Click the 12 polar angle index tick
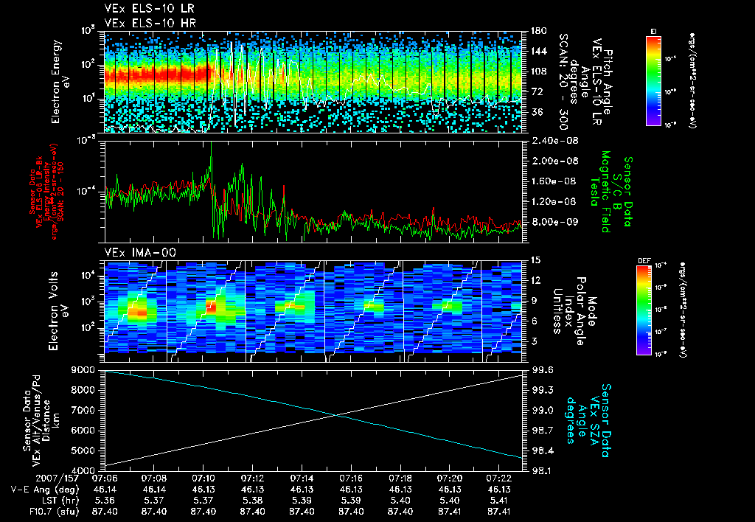Viewport: 755px width, 522px height. point(535,280)
